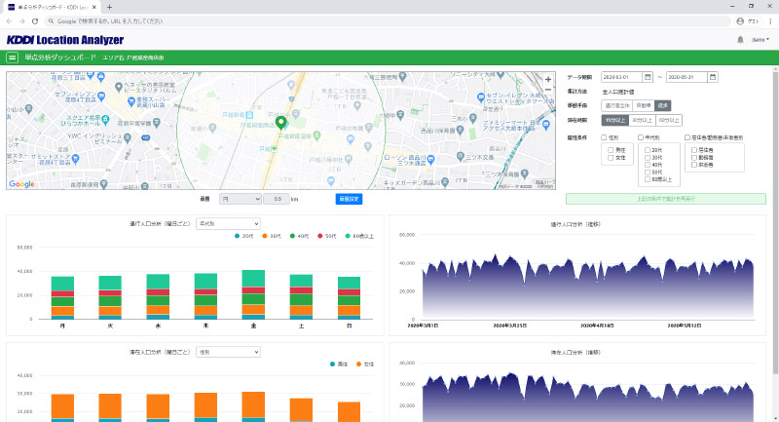The image size is (779, 422).
Task: Go forward in the browser
Action: (21, 21)
